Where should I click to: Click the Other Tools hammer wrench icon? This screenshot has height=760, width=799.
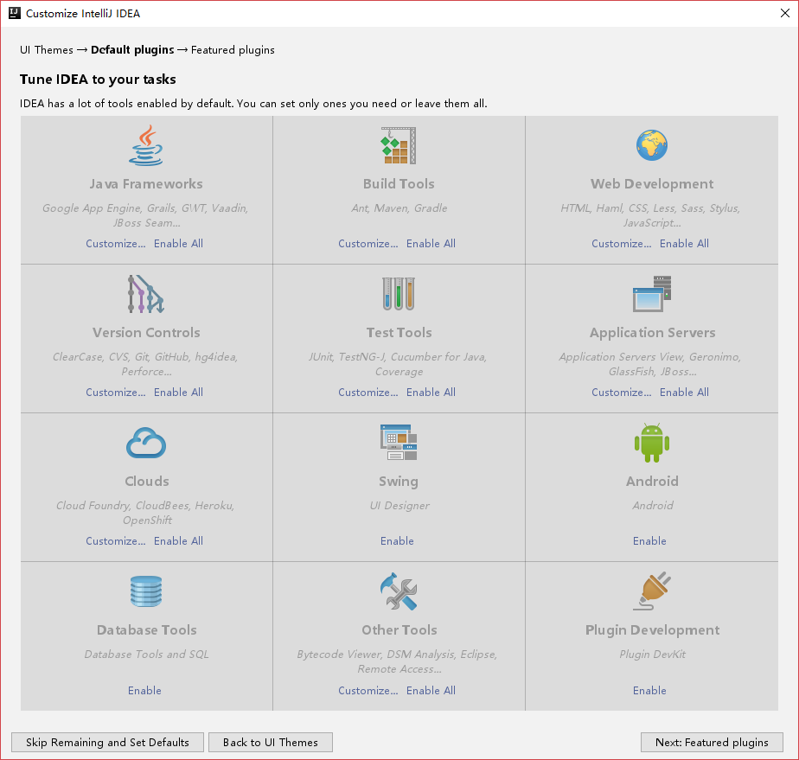click(x=399, y=591)
